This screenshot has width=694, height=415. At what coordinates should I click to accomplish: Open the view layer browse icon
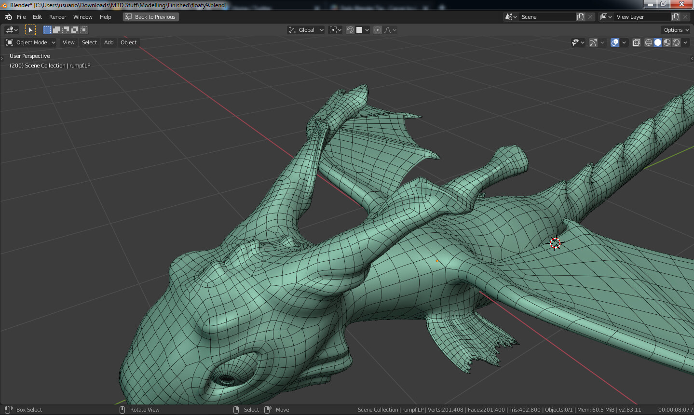(x=606, y=17)
